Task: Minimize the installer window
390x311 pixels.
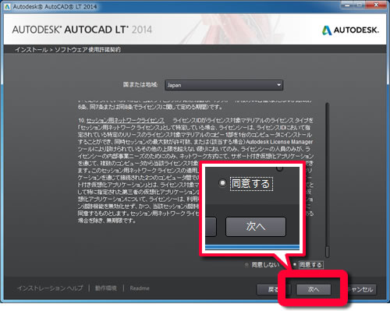Action: click(347, 5)
